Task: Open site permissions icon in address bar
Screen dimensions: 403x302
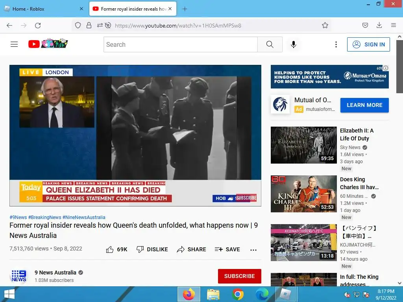Action: 100,25
